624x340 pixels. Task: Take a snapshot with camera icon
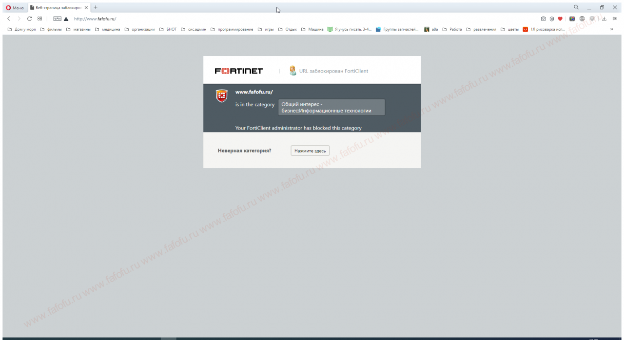[x=544, y=19]
